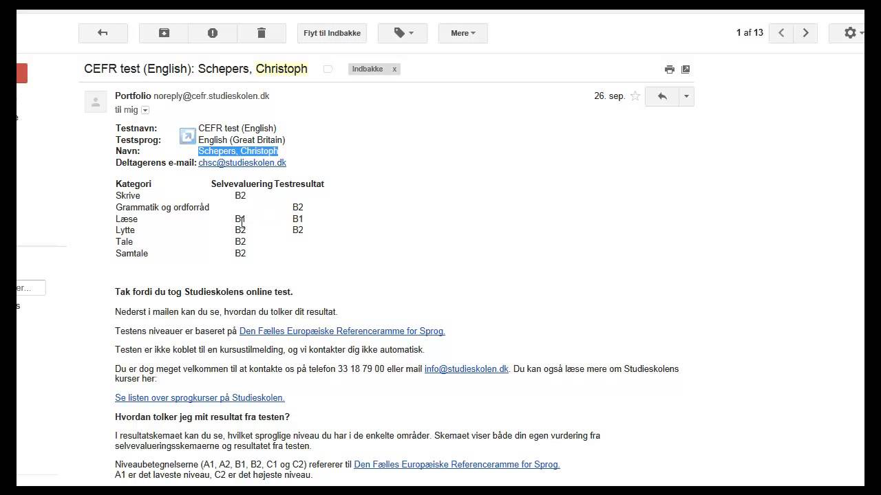The height and width of the screenshot is (495, 881).
Task: Click the Skrive category row
Action: (220, 195)
